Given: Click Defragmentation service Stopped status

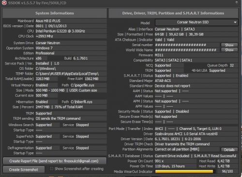Looking at the screenshot, I should (82, 148).
